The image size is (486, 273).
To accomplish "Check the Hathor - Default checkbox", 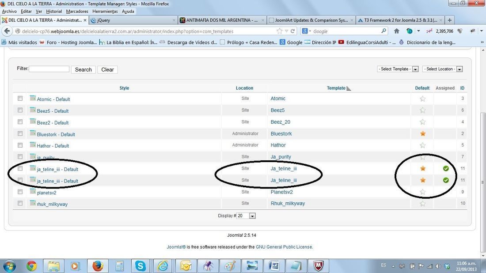I will [x=20, y=145].
